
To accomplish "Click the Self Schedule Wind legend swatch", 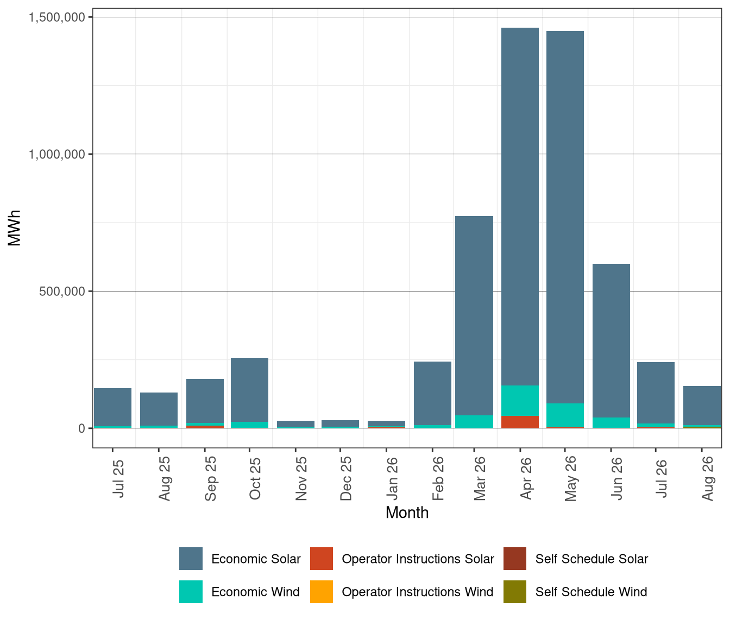I will [515, 592].
